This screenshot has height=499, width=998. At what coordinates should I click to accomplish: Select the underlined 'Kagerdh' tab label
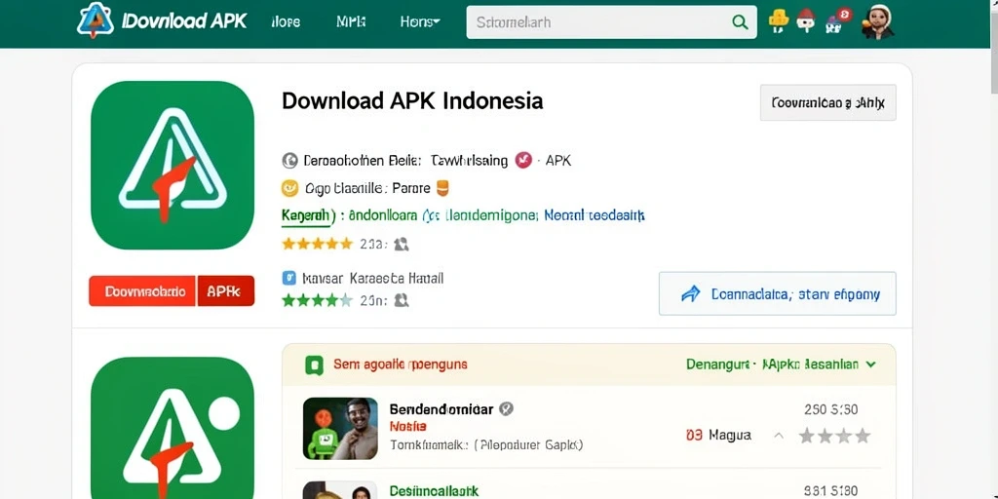point(307,215)
